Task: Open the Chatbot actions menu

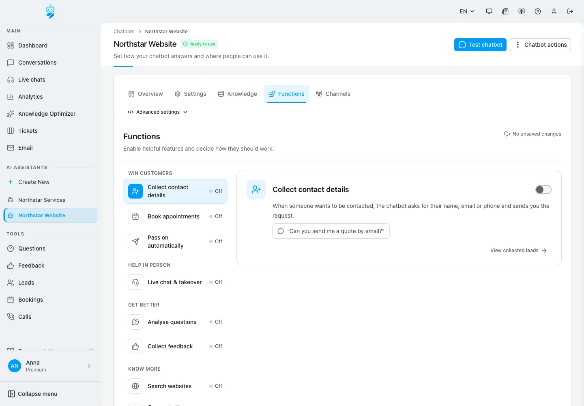Action: coord(540,45)
